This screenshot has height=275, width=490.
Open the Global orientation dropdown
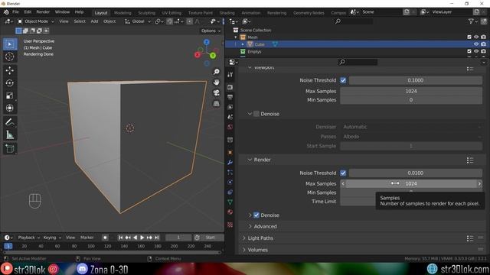click(138, 21)
